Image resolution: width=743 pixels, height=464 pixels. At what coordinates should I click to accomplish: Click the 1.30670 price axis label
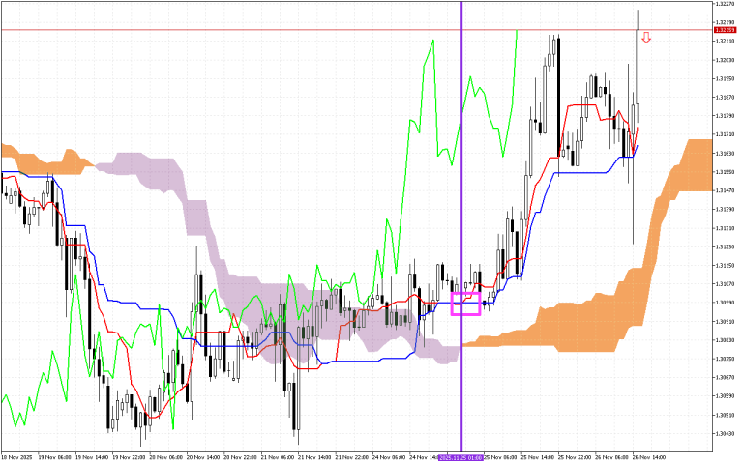[725, 378]
